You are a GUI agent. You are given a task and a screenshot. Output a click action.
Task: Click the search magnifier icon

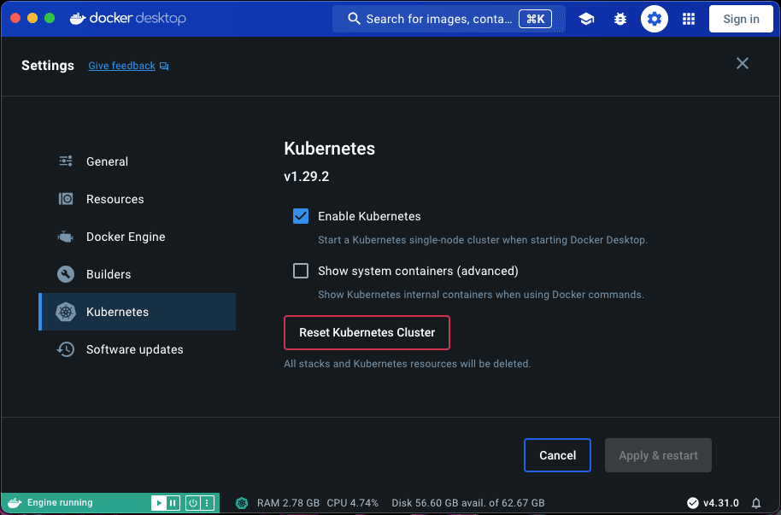(354, 19)
